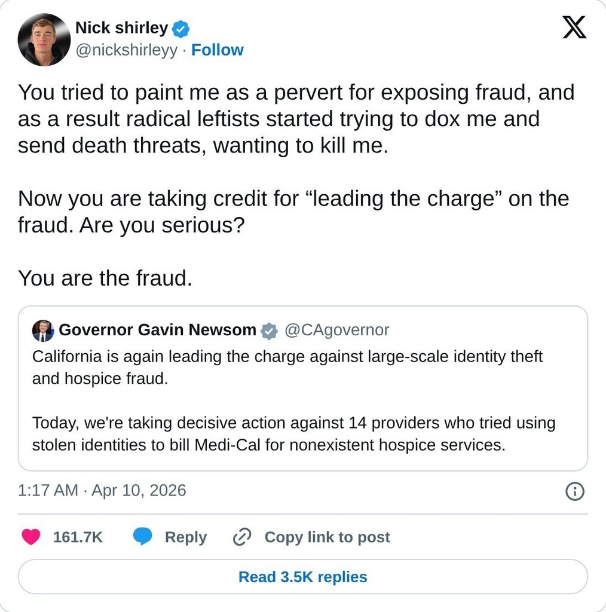Read 3.5K replies

click(302, 577)
